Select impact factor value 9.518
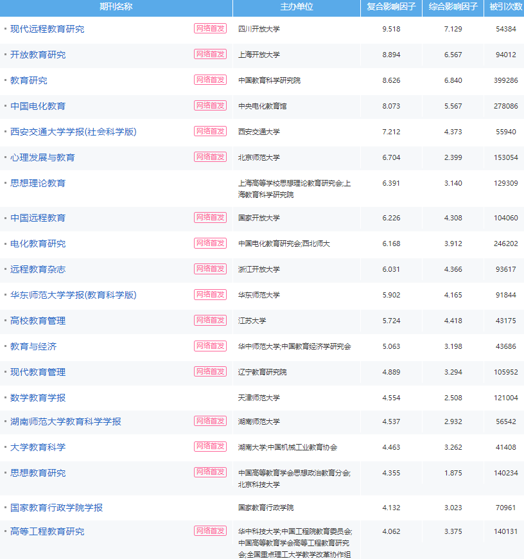Image resolution: width=524 pixels, height=559 pixels. (x=391, y=29)
